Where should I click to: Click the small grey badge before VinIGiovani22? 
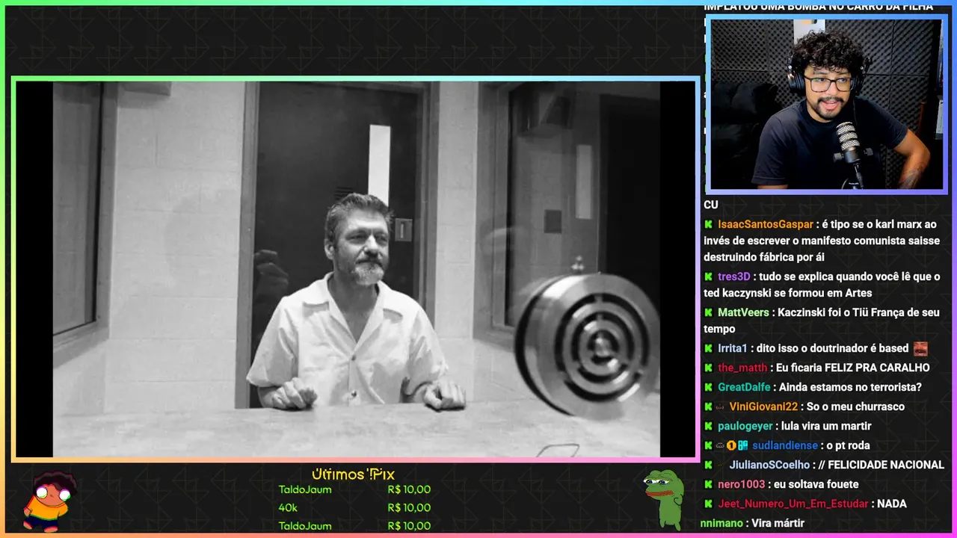click(721, 406)
